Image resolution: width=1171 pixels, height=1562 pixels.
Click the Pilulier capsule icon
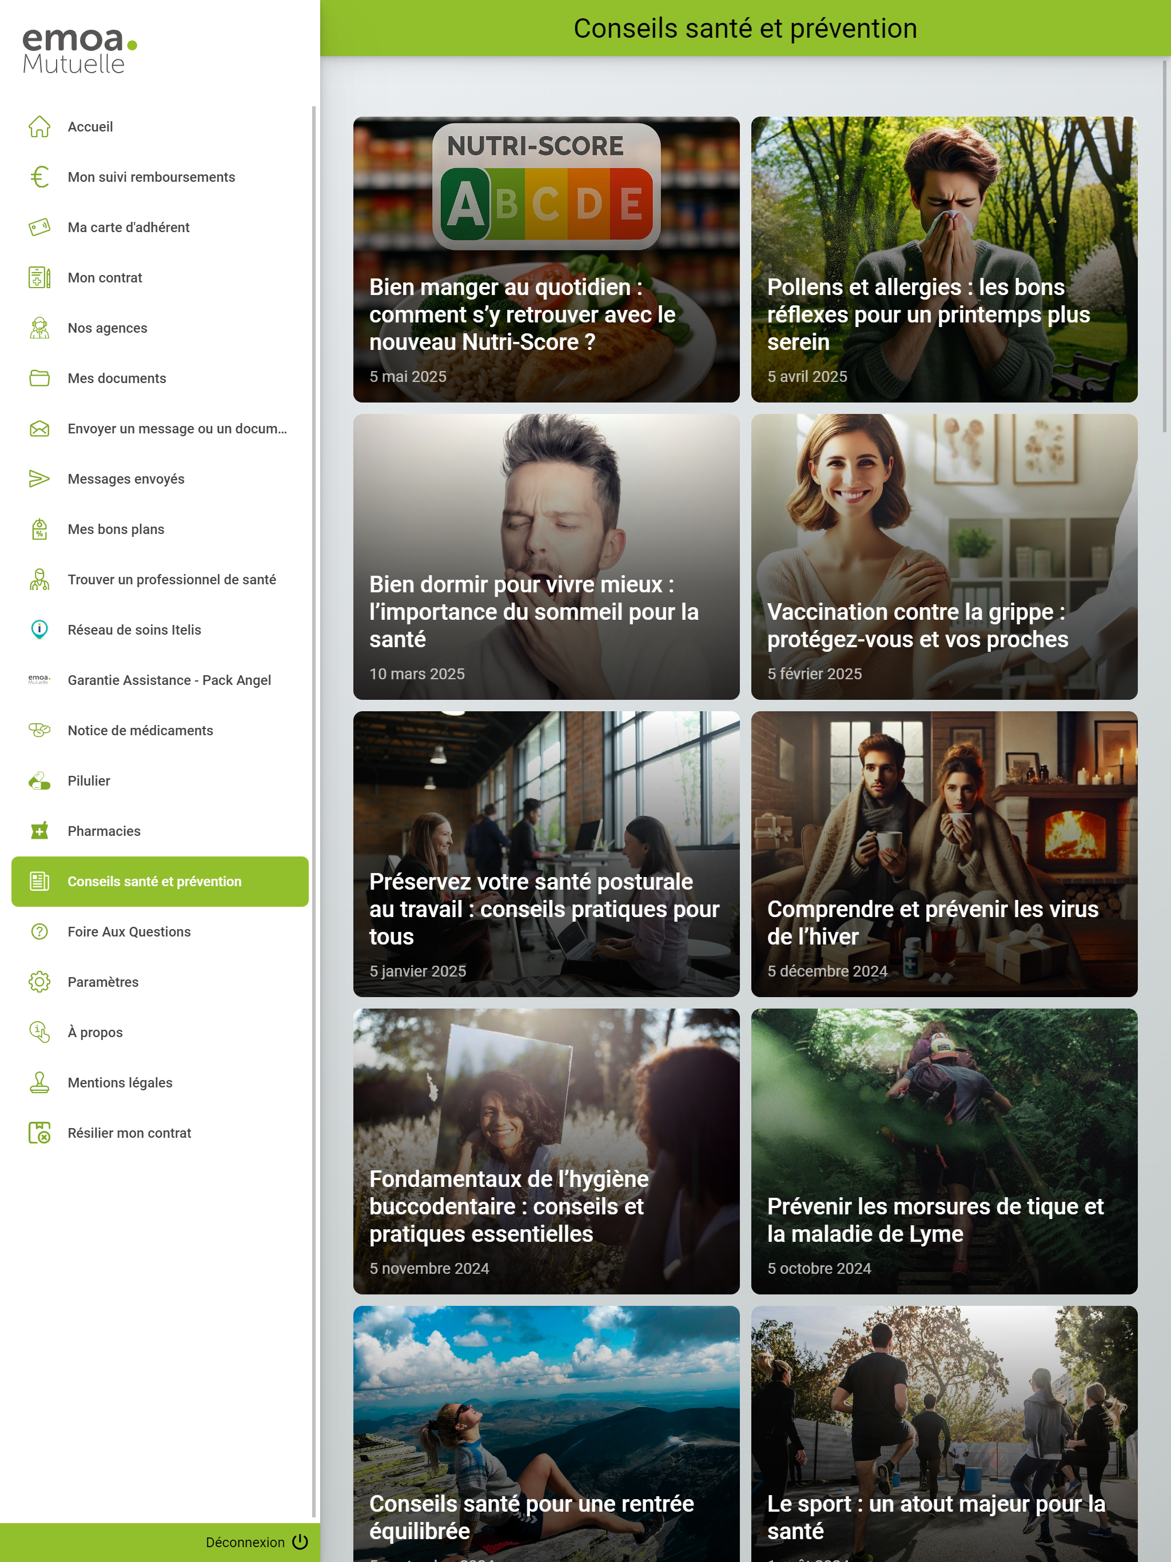39,781
